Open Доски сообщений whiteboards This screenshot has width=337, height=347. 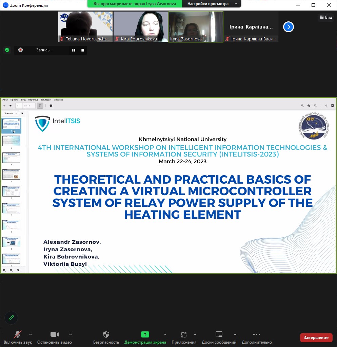pyautogui.click(x=219, y=337)
